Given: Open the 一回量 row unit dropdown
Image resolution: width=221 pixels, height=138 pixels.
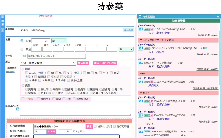Looking at the screenshot, I should 126,49.
